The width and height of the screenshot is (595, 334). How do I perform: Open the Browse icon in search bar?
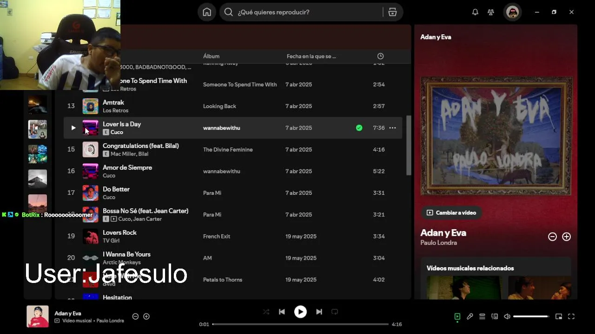392,12
